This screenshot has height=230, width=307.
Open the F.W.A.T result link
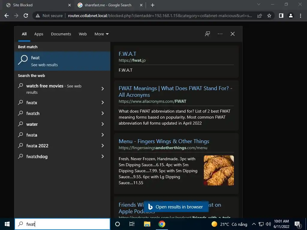[127, 54]
